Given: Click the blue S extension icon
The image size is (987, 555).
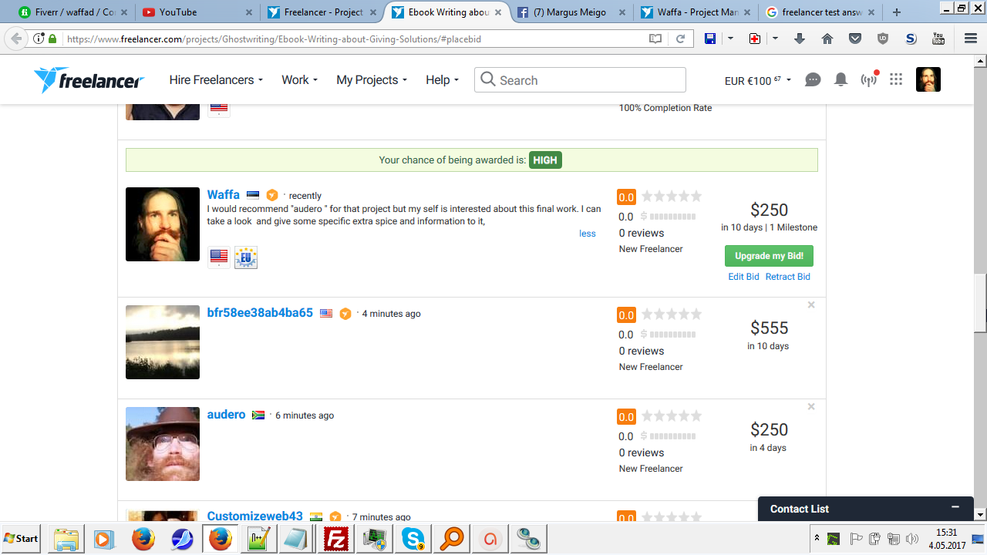Looking at the screenshot, I should coord(911,39).
